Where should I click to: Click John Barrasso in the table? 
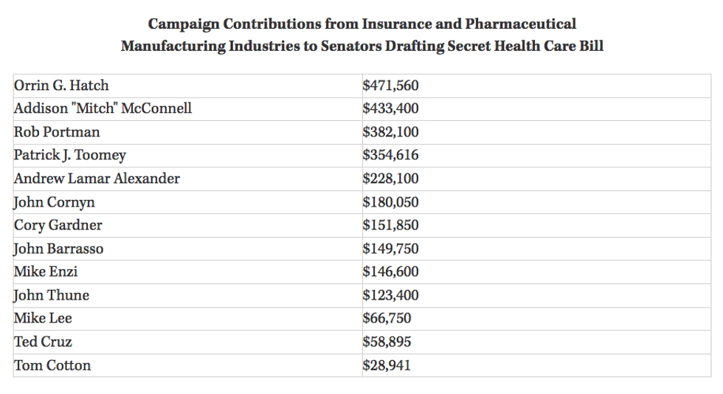[x=59, y=249]
